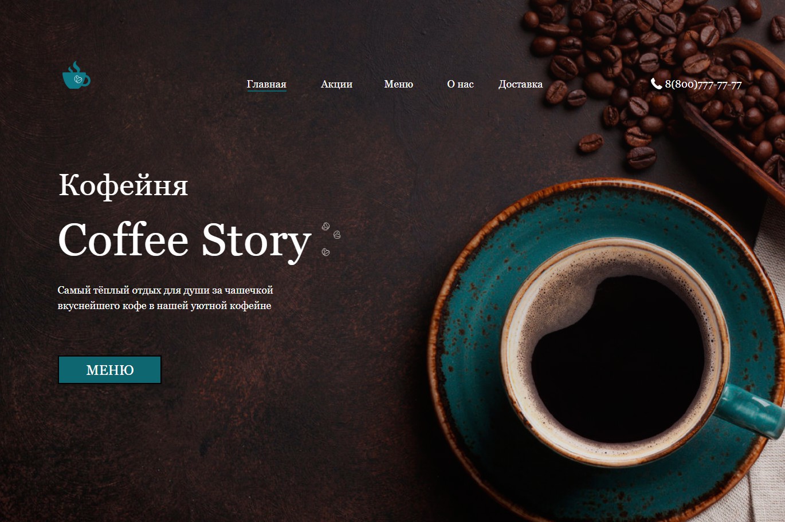This screenshot has height=522, width=785.
Task: Click the rightmost coffee bean icon near Coffee Story
Action: pos(337,235)
